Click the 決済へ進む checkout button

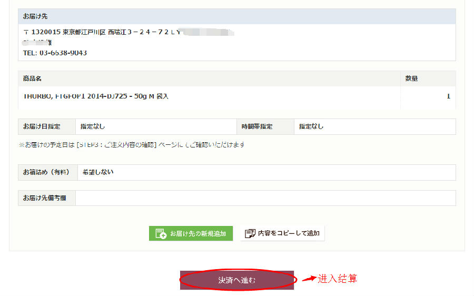pos(237,280)
